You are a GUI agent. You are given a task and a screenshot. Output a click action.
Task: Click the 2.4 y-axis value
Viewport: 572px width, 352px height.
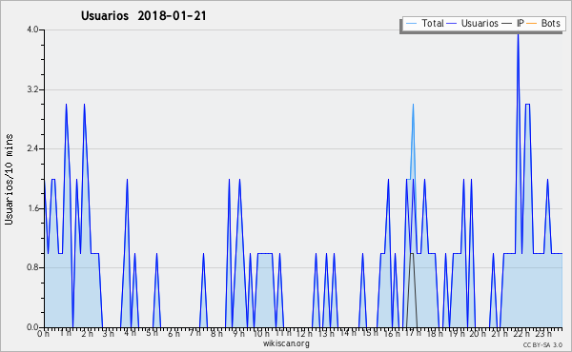point(32,148)
